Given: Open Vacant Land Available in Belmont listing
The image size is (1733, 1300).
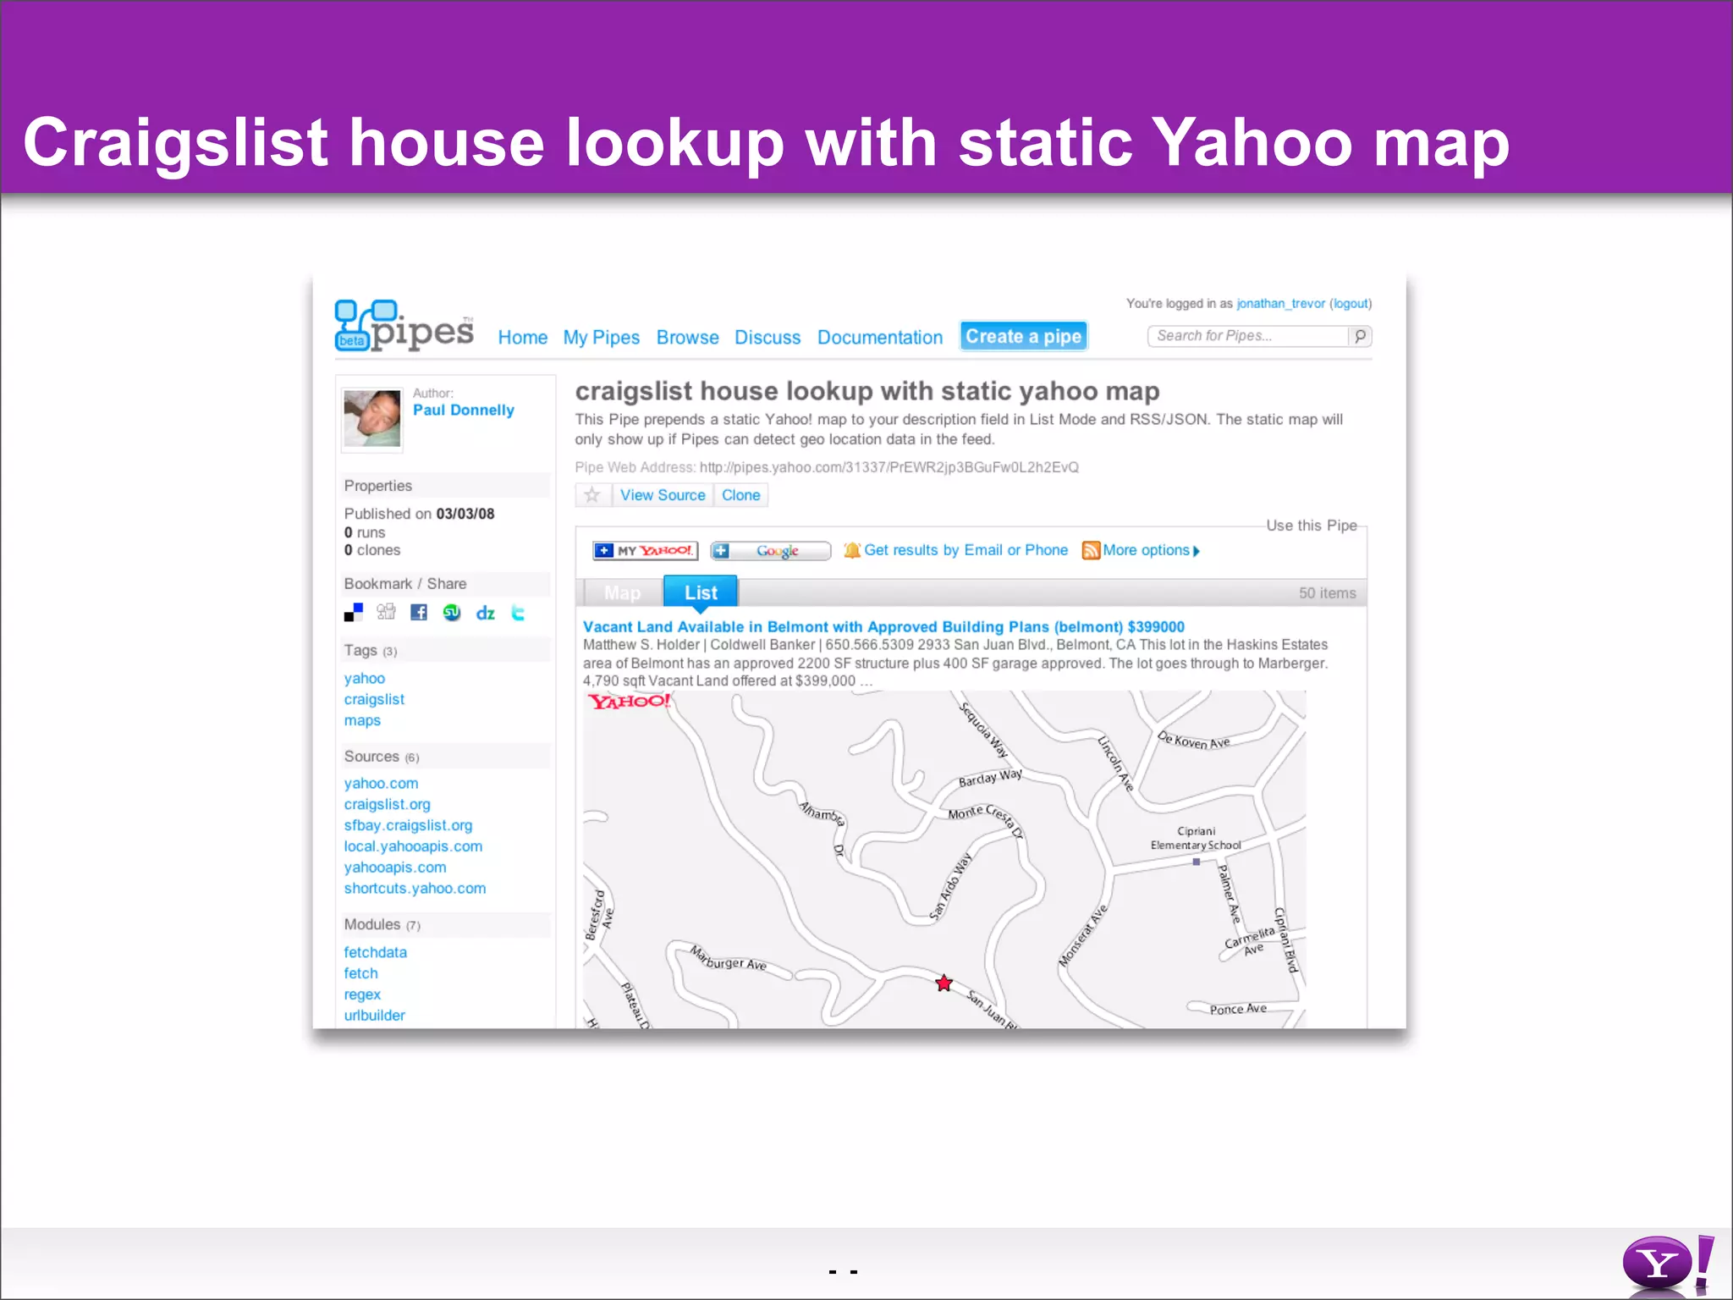Looking at the screenshot, I should (883, 627).
